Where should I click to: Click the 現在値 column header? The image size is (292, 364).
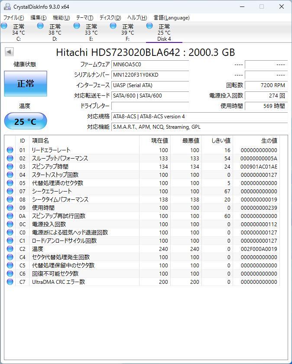point(155,140)
